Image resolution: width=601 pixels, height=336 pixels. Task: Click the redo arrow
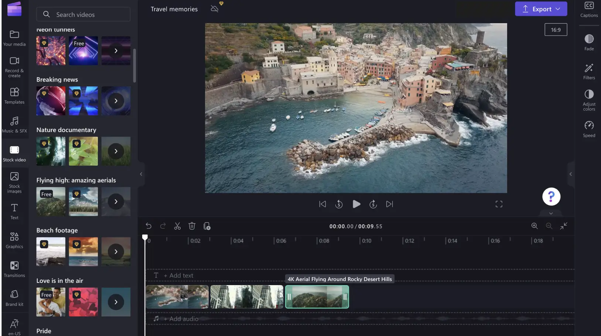coord(163,226)
